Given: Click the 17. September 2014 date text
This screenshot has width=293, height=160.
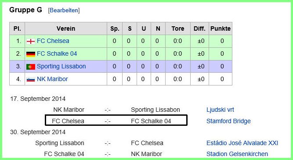Looking at the screenshot, I should pyautogui.click(x=38, y=99).
